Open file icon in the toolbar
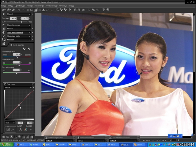 [x=3, y=10]
